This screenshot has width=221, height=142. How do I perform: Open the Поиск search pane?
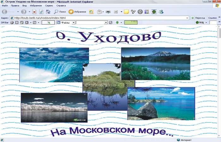pos(60,12)
